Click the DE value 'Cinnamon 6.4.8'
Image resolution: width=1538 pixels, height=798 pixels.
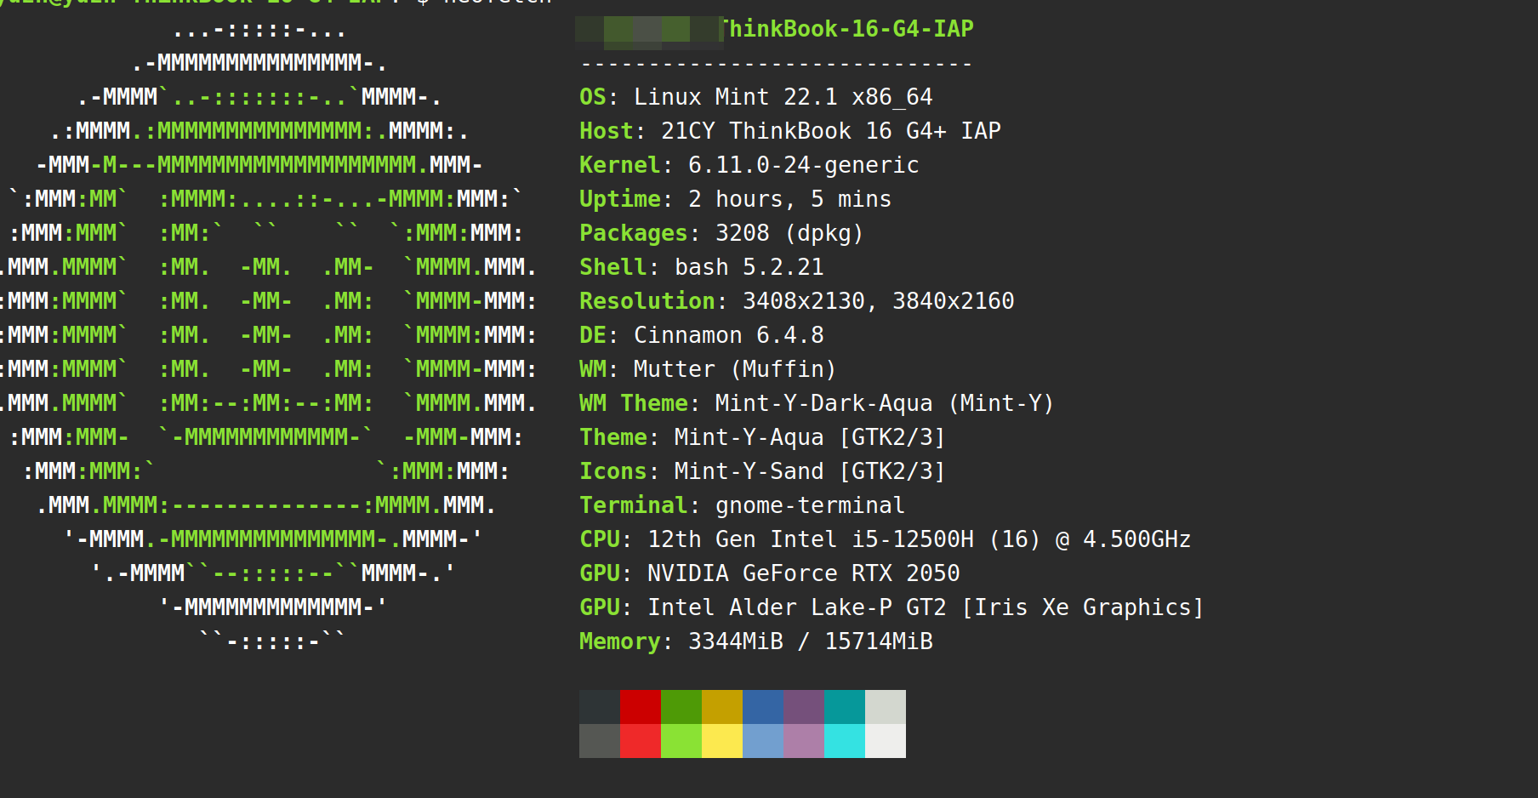[729, 335]
